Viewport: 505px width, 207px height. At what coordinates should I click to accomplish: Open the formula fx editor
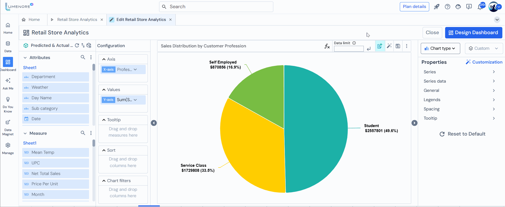[327, 46]
